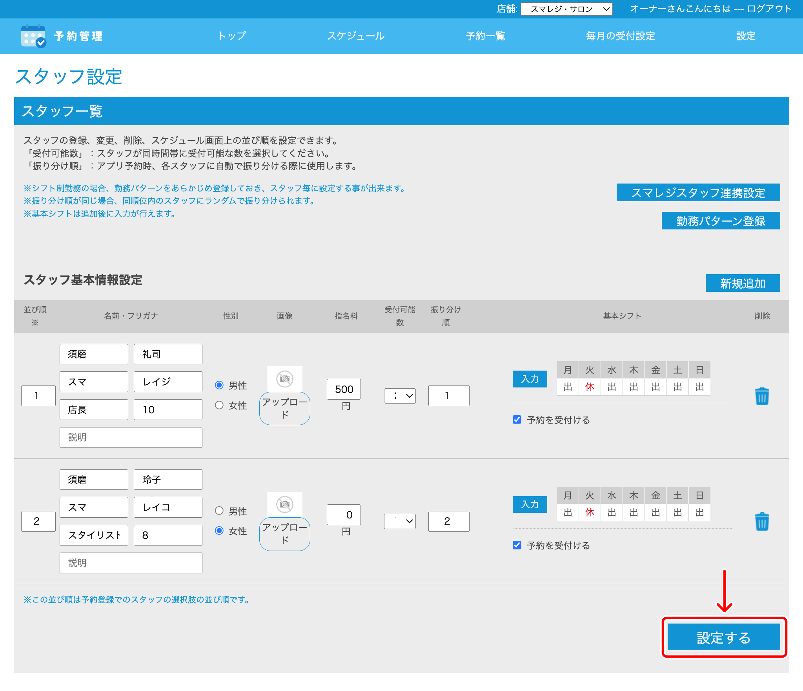This screenshot has width=803, height=691.
Task: Open 勤務パターン登録 button
Action: point(721,221)
